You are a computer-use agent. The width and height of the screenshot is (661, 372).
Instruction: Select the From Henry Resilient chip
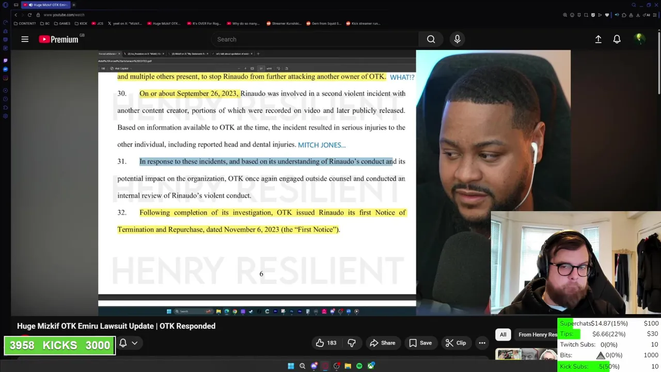tap(537, 335)
